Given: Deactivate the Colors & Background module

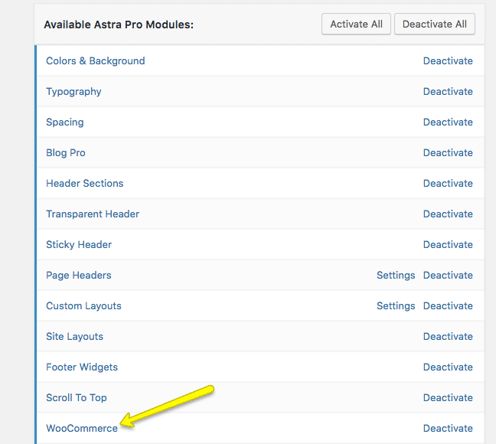Looking at the screenshot, I should (448, 60).
